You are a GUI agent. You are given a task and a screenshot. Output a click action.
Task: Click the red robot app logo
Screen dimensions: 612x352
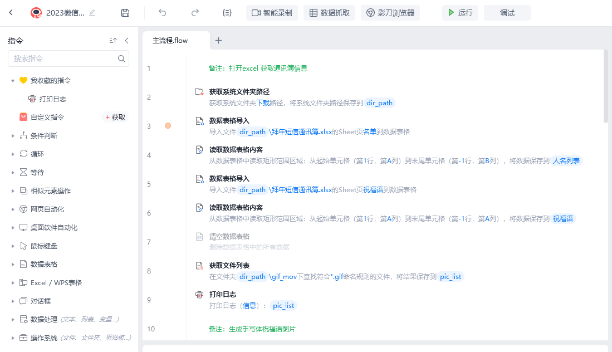point(36,13)
